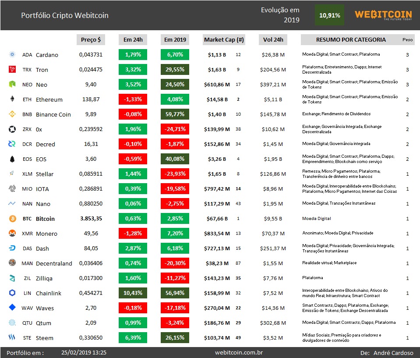Viewport: 420px width, 358px height.
Task: Click 0x's -24,71% 2019 cell
Action: pos(175,129)
